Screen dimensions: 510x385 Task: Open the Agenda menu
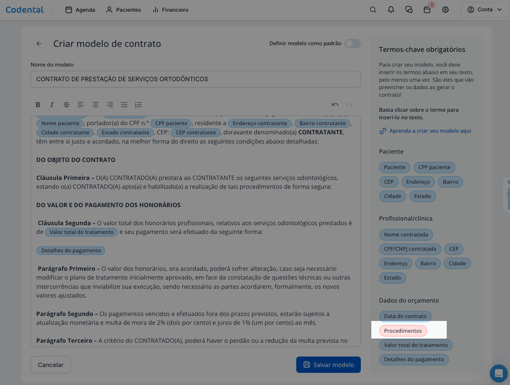(80, 10)
